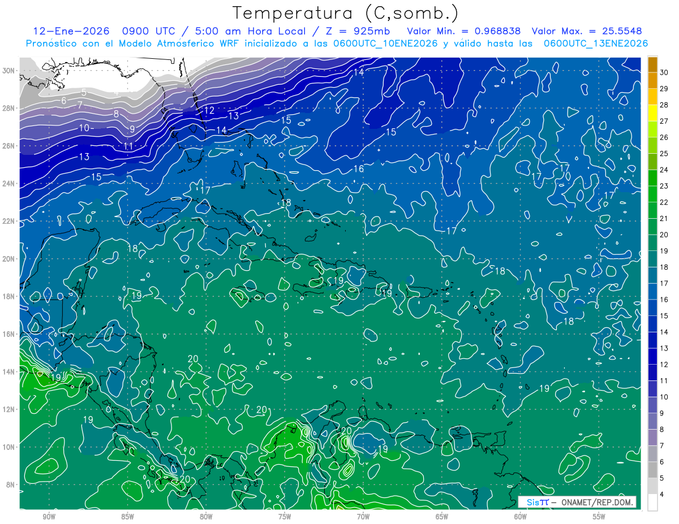
Task: Click the color scale label 16
Action: (665, 300)
